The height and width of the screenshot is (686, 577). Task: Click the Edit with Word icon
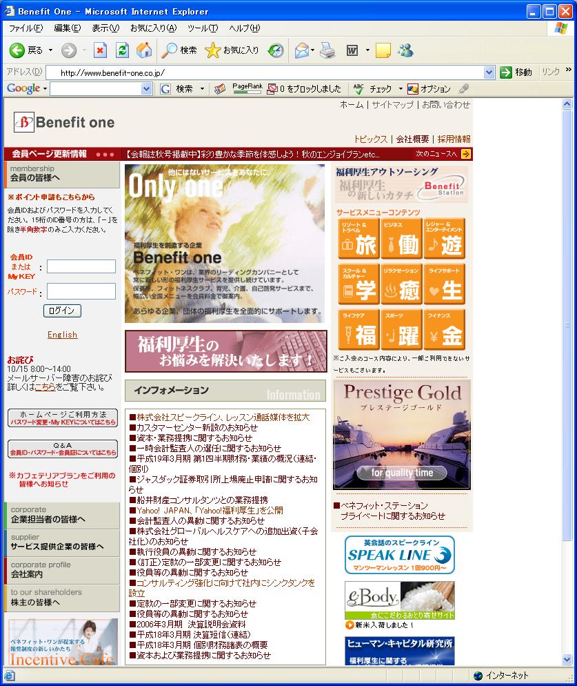coord(352,50)
